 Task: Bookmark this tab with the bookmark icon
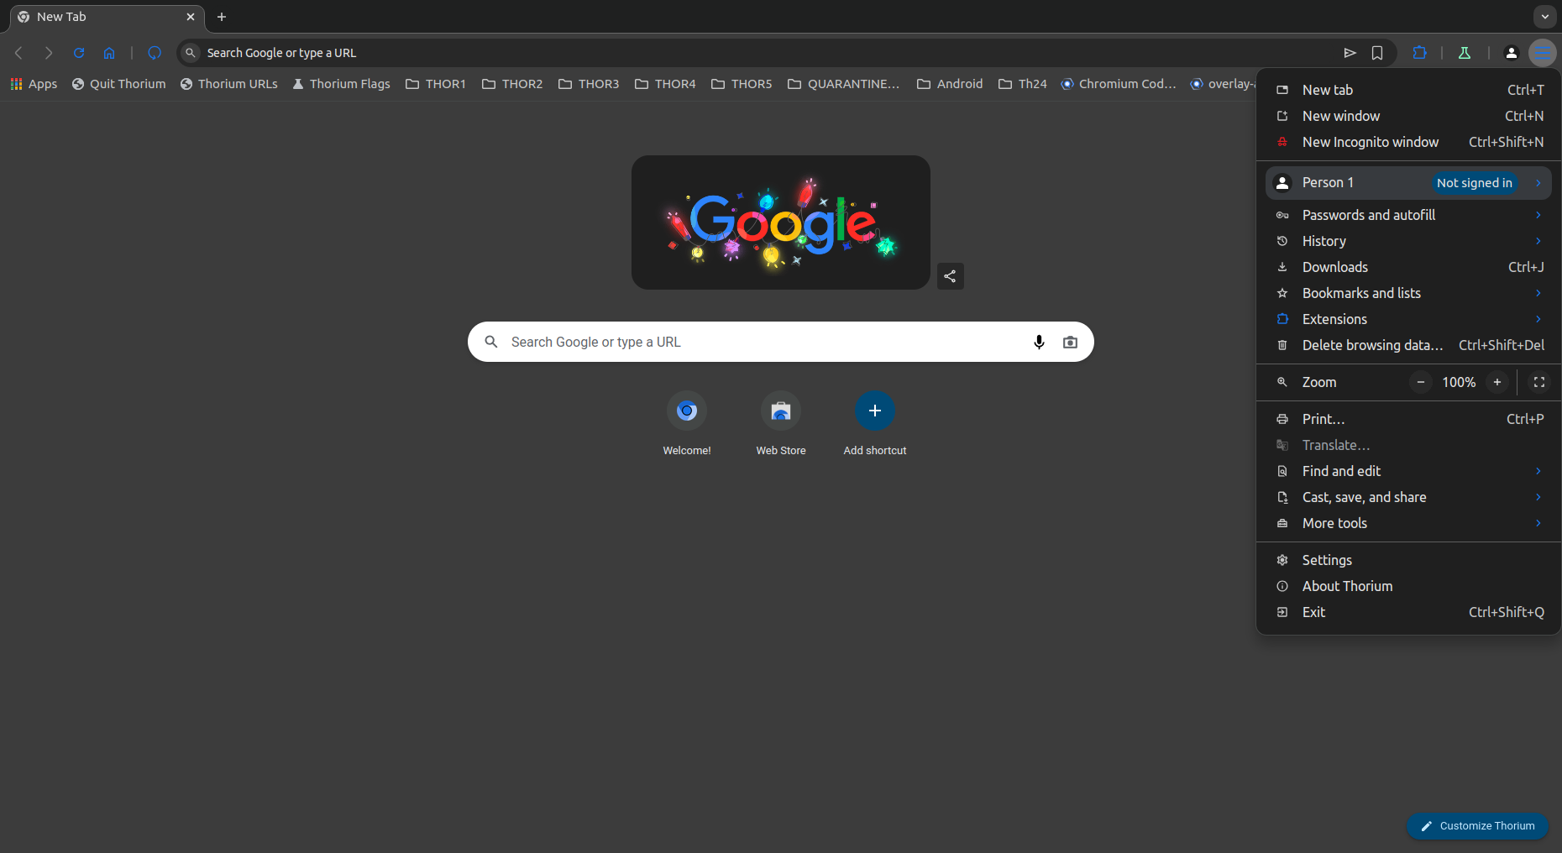pyautogui.click(x=1377, y=53)
